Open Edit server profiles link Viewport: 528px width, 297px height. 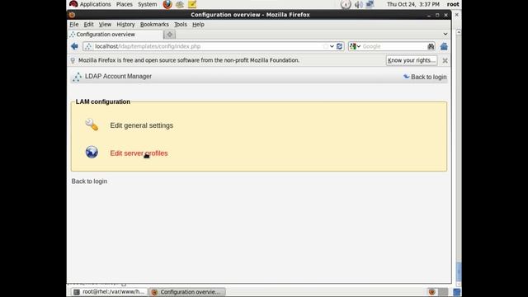[x=139, y=153]
